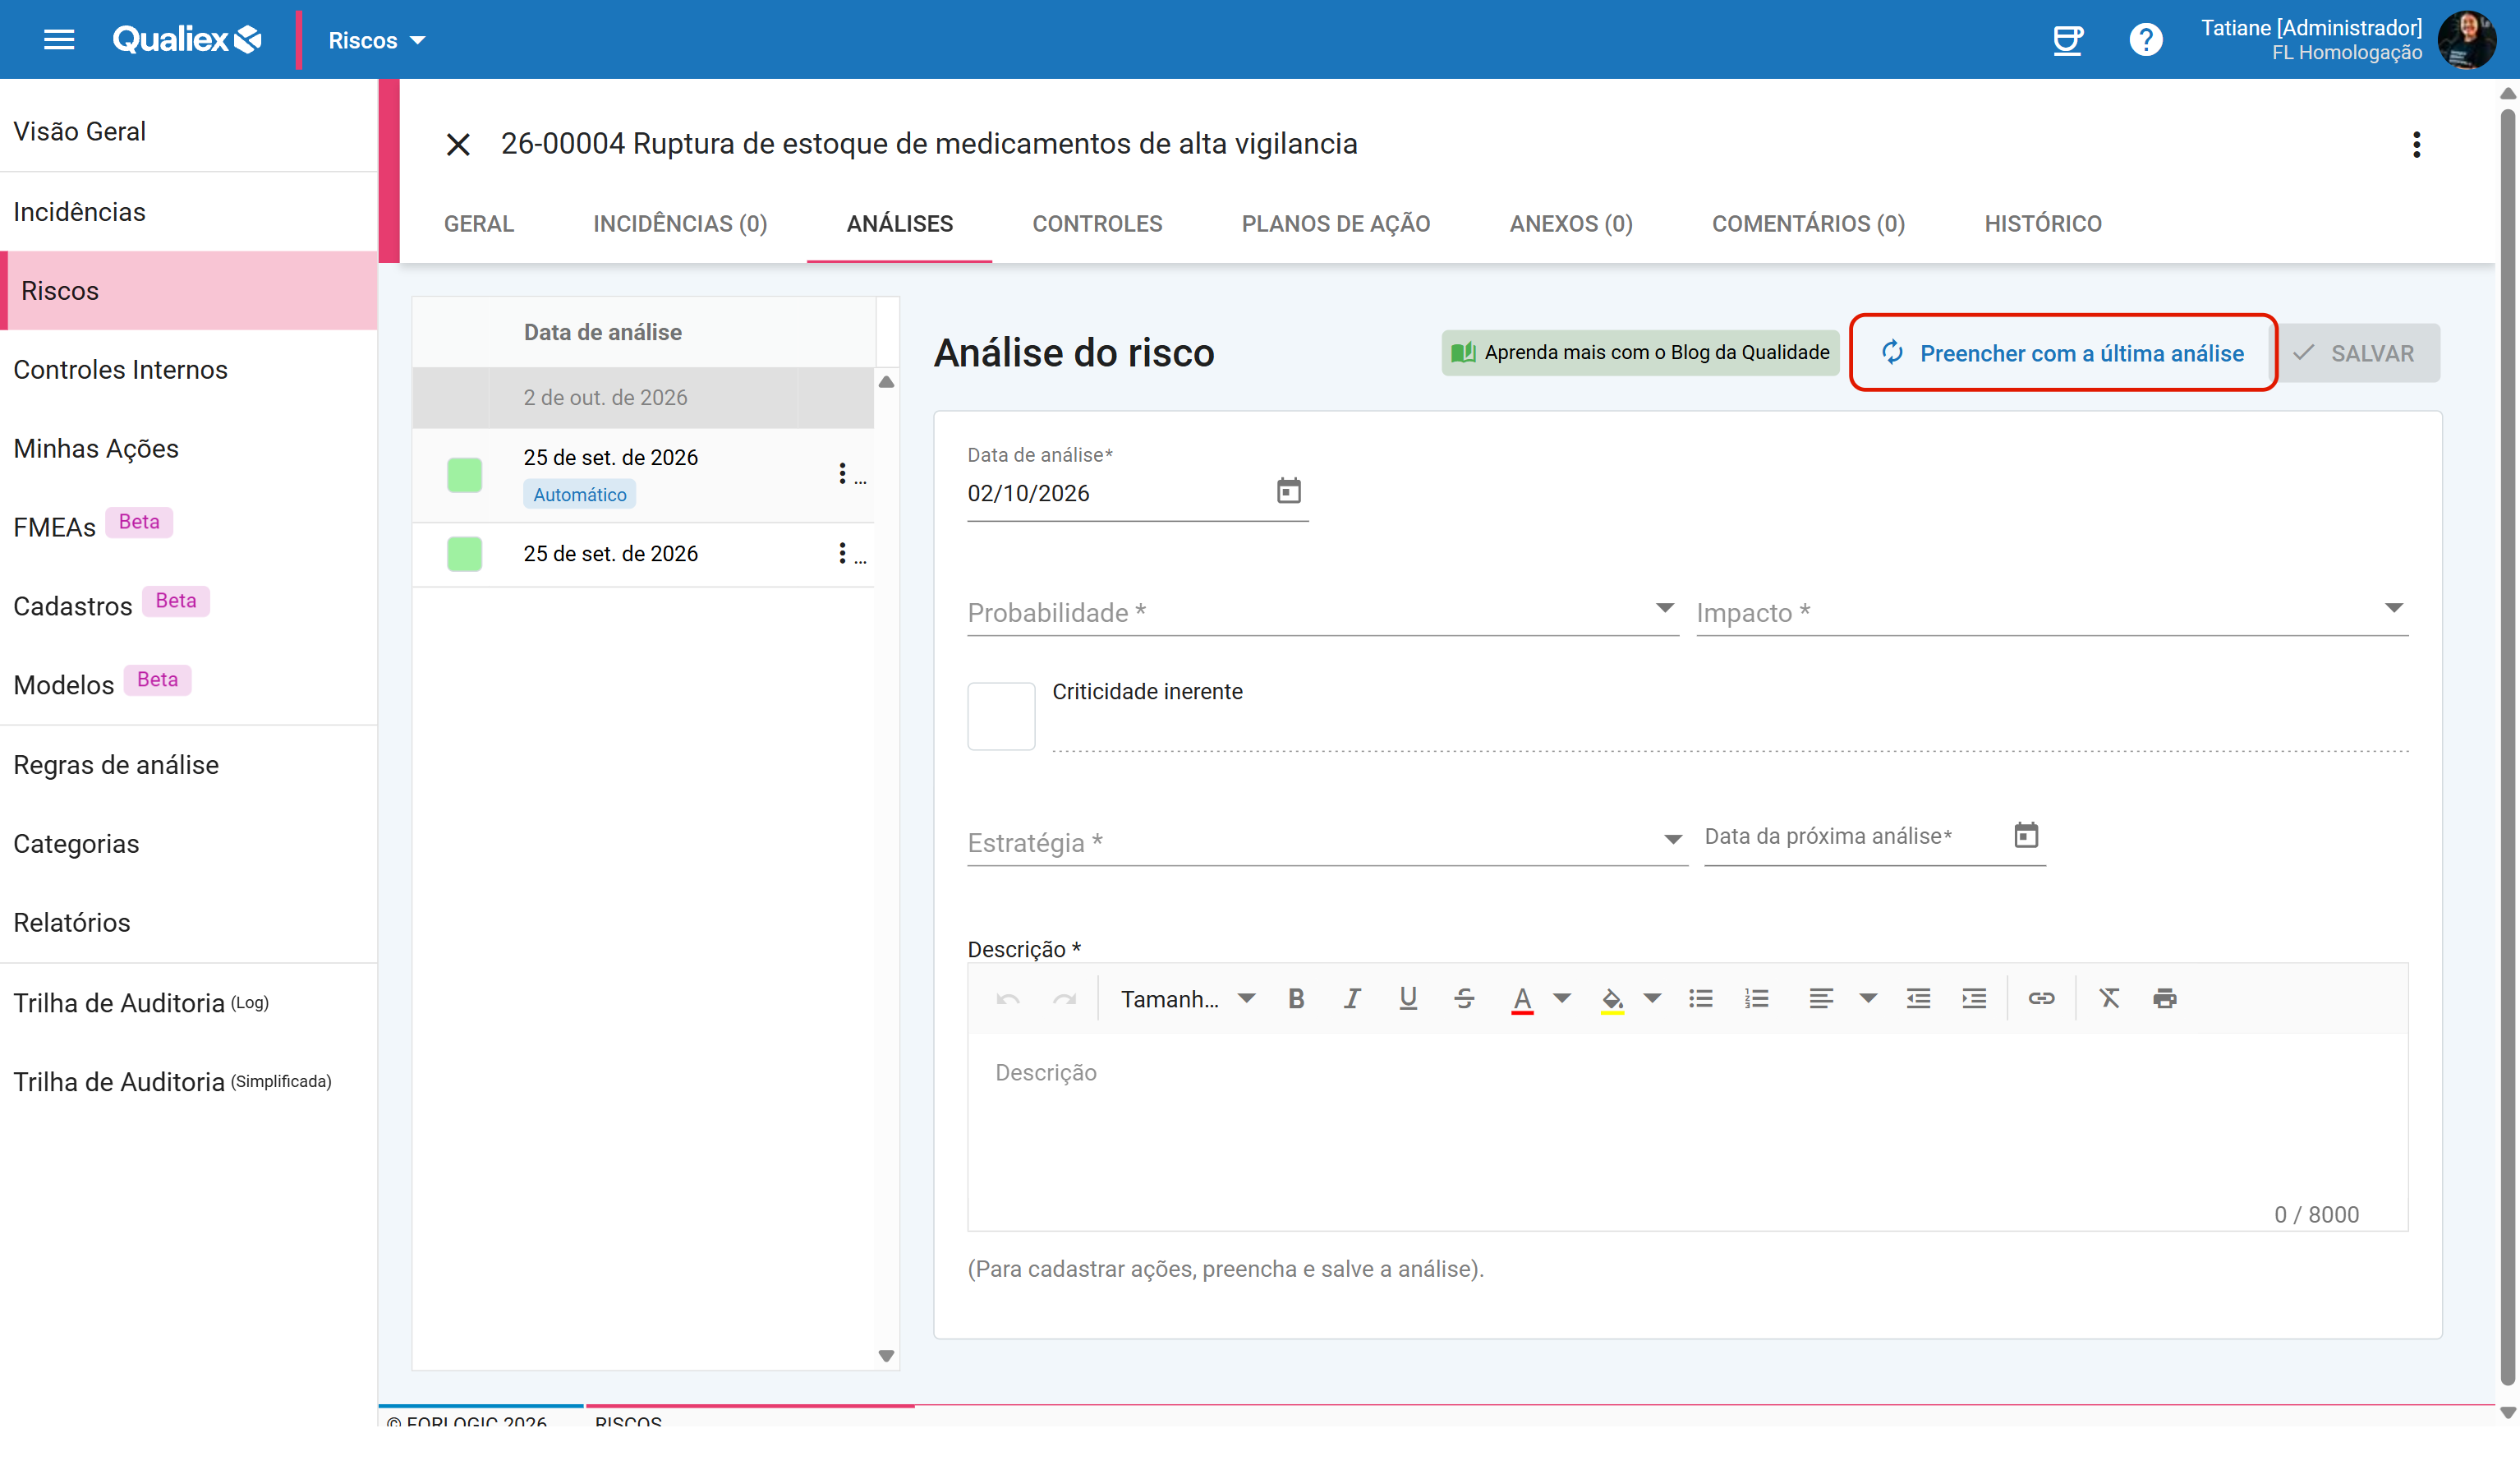
Task: Toggle italic formatting in description editor
Action: (x=1351, y=998)
